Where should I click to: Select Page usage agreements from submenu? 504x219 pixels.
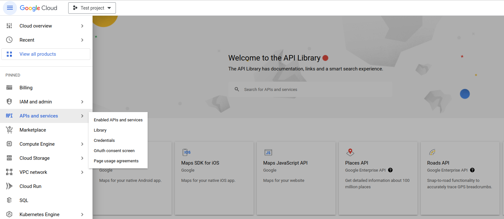pyautogui.click(x=118, y=161)
